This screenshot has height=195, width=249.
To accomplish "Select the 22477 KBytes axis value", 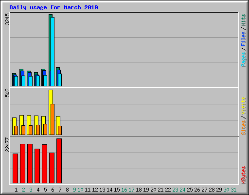I will [x=7, y=144].
